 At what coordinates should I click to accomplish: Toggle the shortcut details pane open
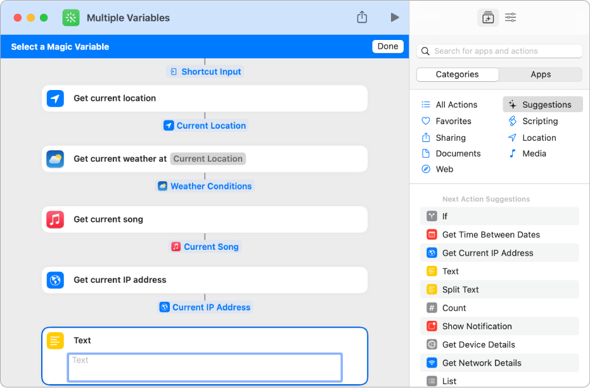[x=510, y=17]
